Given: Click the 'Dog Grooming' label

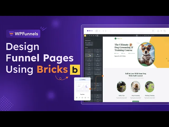Looking at the screenshot, I should tap(135, 96).
